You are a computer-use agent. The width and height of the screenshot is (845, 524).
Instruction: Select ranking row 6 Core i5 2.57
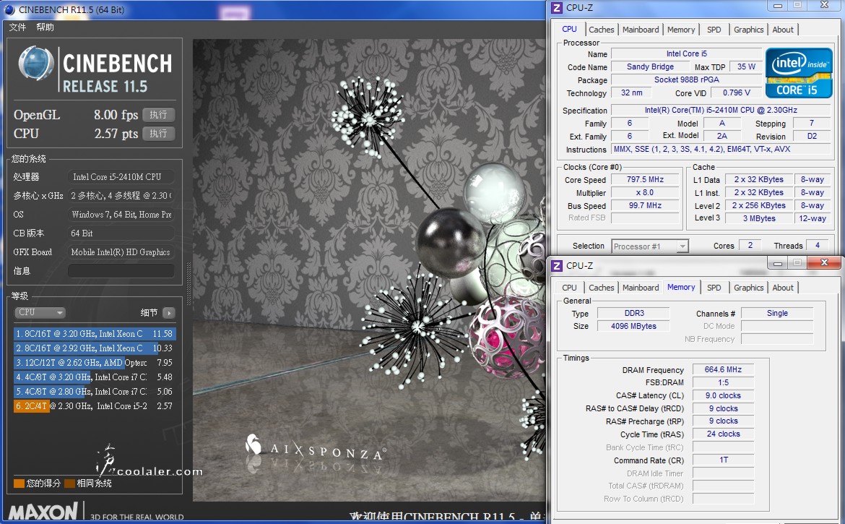click(x=95, y=406)
